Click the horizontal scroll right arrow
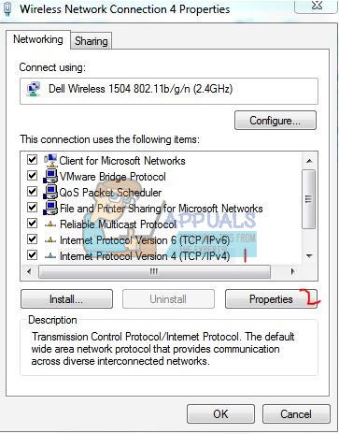This screenshot has width=339, height=434. [x=292, y=271]
